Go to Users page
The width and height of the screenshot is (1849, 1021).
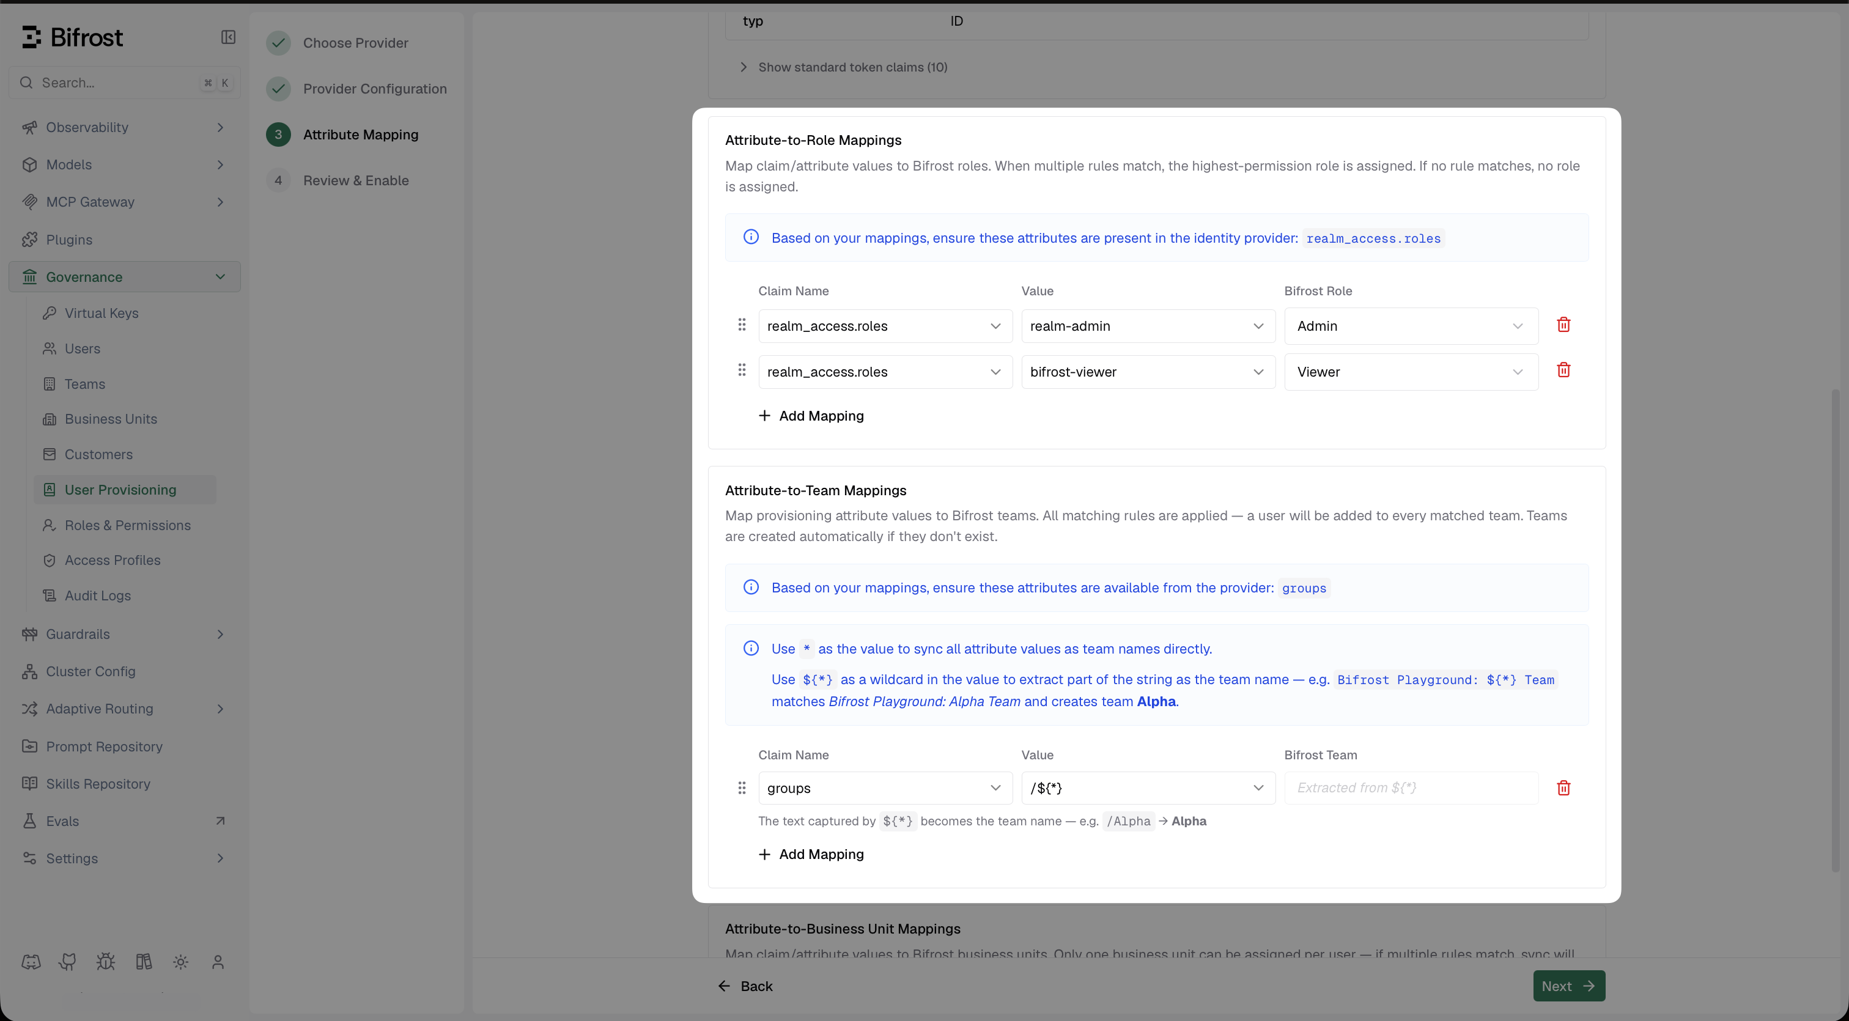click(x=83, y=348)
